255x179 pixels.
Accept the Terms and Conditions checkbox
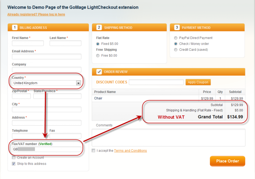point(94,151)
